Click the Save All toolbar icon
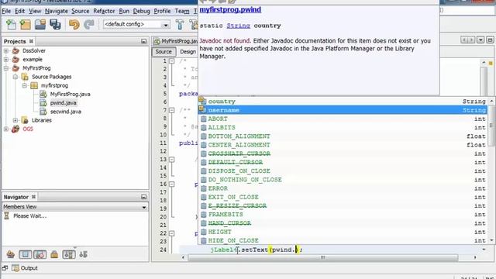The width and height of the screenshot is (496, 279). (x=55, y=24)
